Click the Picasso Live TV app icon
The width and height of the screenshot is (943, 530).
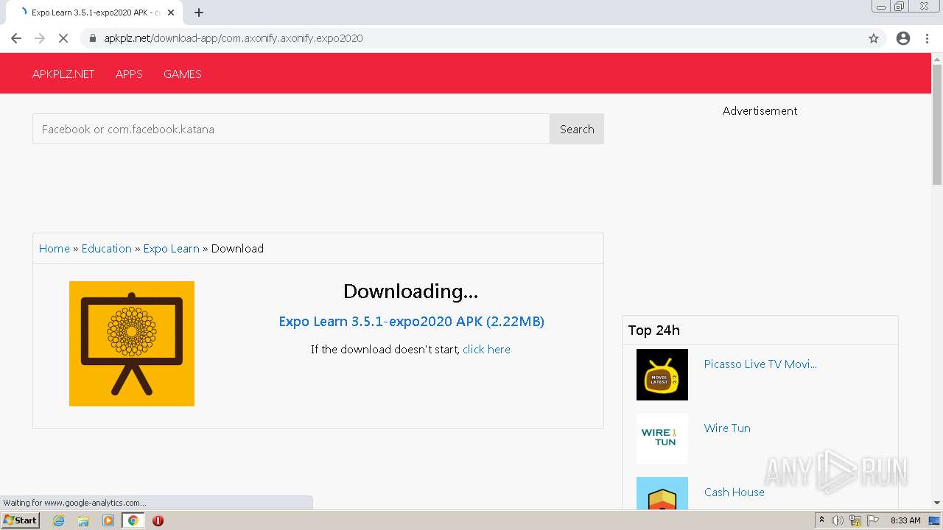click(x=662, y=375)
